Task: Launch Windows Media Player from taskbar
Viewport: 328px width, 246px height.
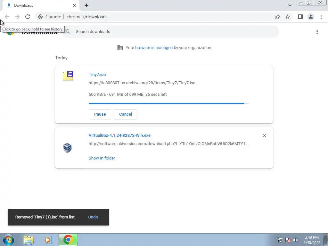Action: tap(48, 240)
